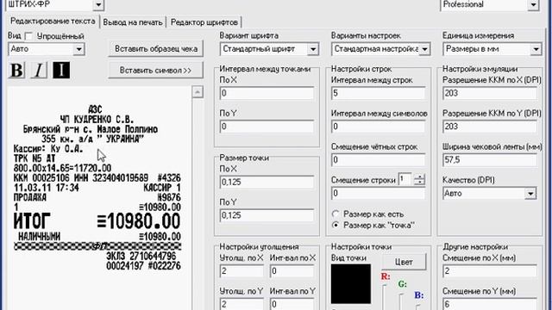The width and height of the screenshot is (552, 310).
Task: Click the Смещение по X (мм) field
Action: coord(490,271)
